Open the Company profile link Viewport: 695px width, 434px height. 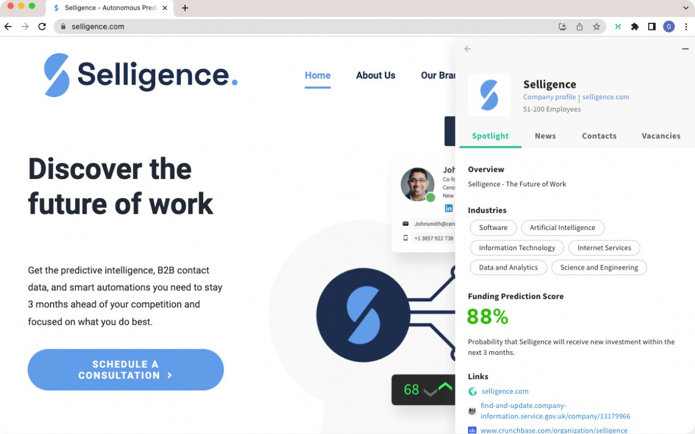(549, 97)
